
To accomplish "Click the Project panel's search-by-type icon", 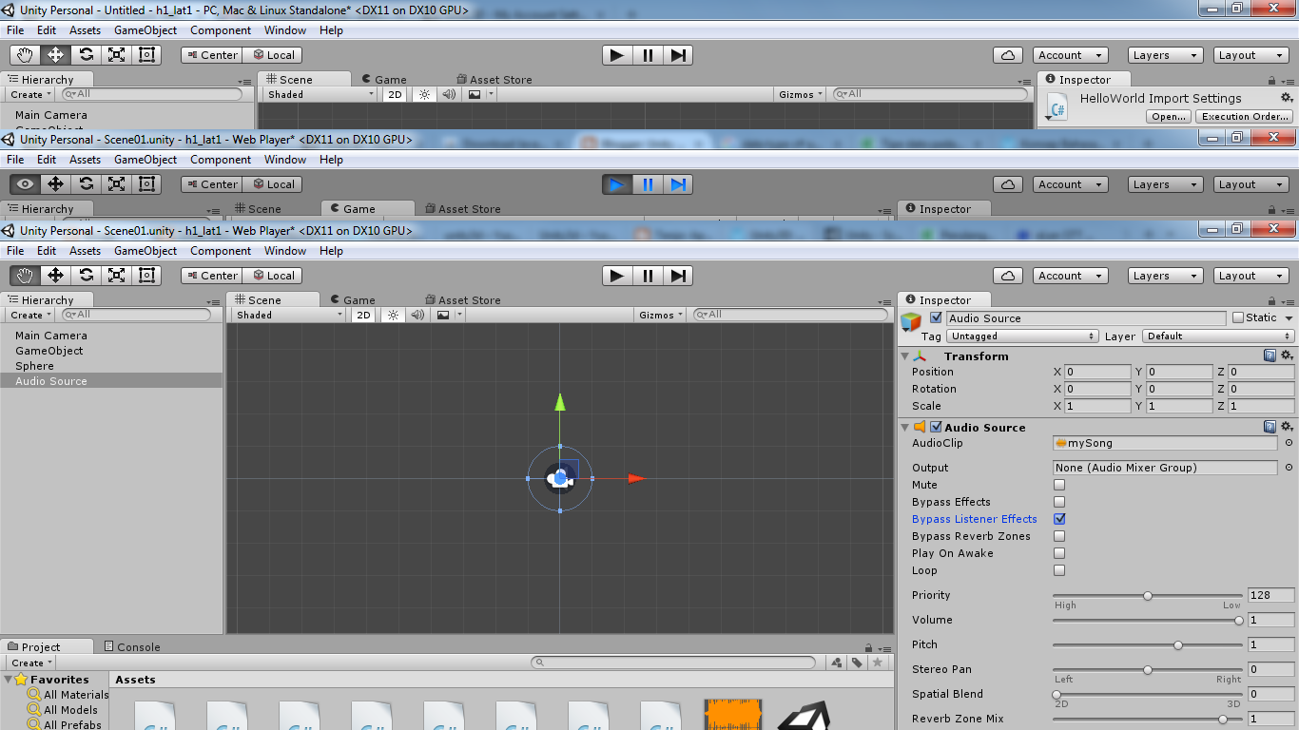I will (836, 663).
